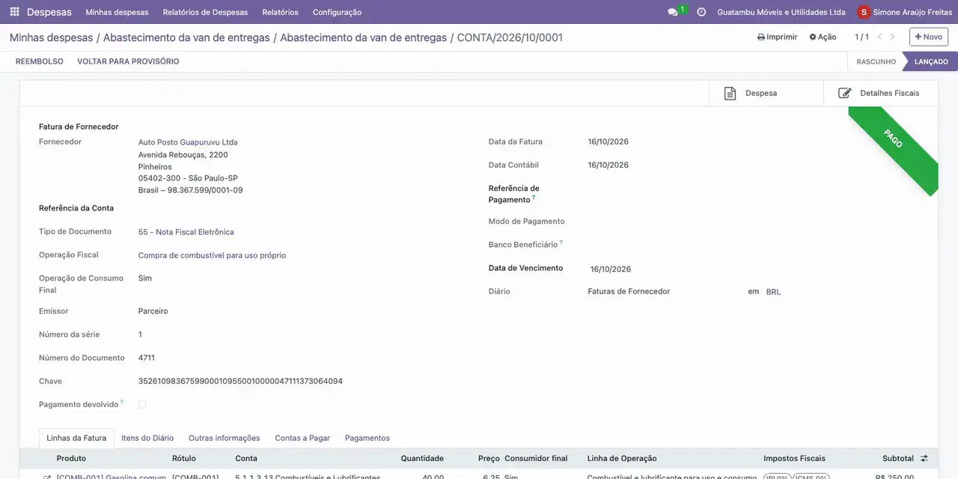Go to next record arrow
This screenshot has width=958, height=479.
click(x=892, y=37)
